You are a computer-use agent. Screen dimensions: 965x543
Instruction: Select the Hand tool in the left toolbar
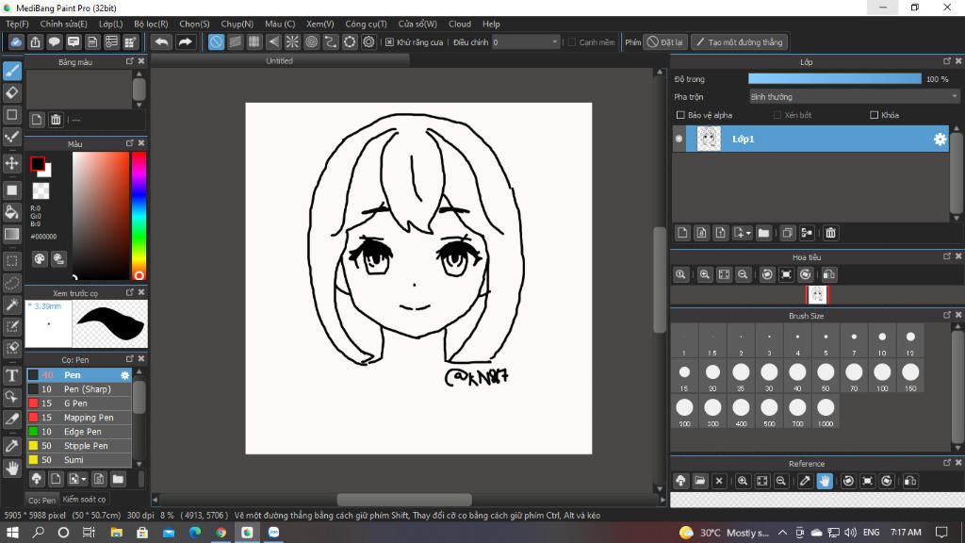pos(11,469)
